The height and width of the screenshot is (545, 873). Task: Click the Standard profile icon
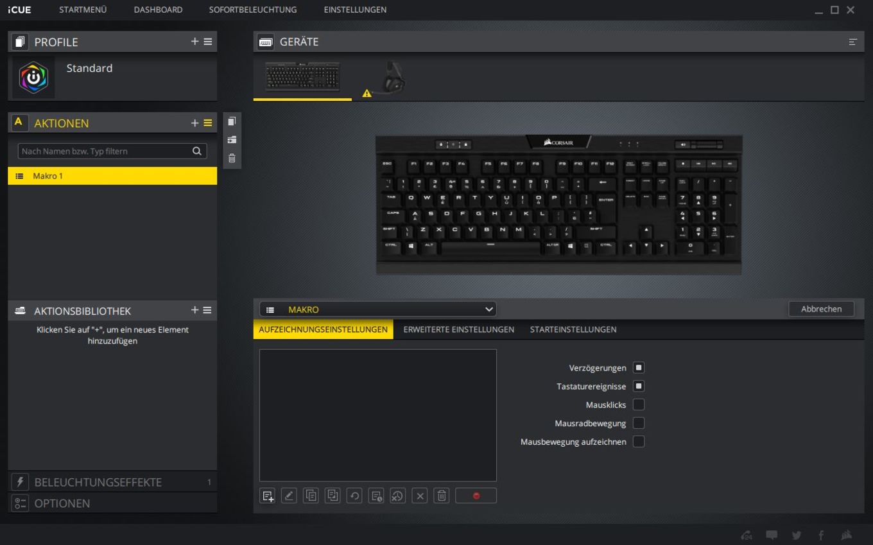point(33,77)
